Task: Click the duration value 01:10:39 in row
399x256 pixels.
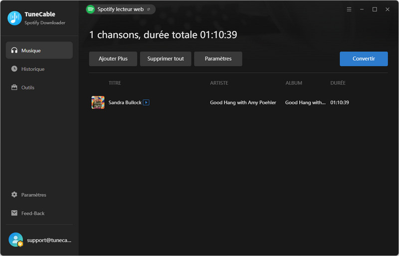Action: tap(340, 103)
